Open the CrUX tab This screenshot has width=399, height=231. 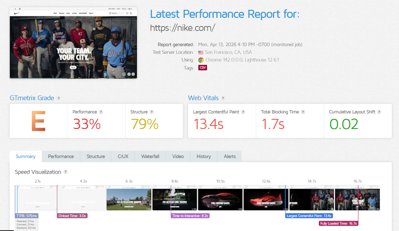point(123,156)
